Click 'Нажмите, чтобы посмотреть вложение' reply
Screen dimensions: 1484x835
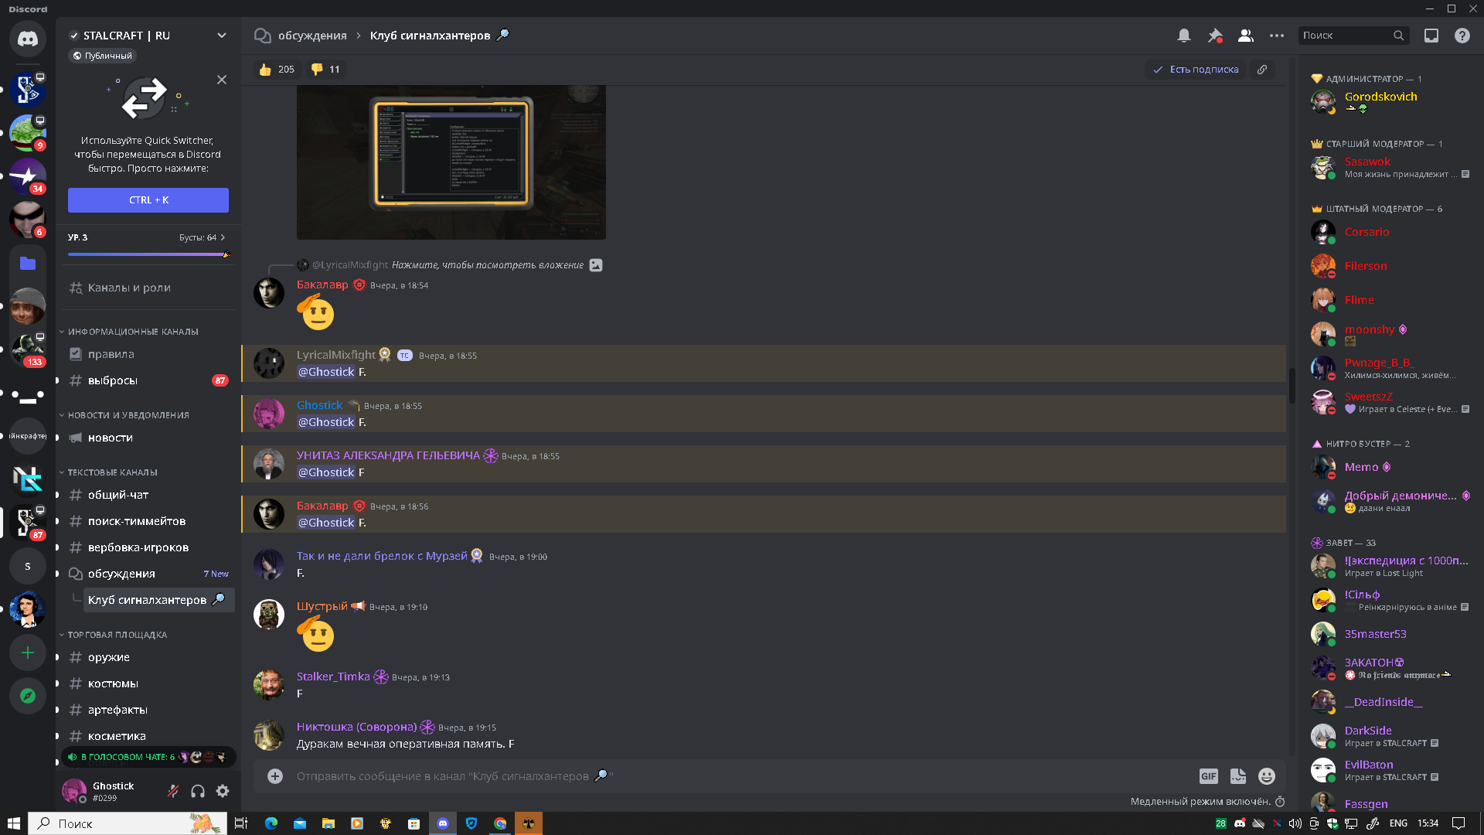488,265
